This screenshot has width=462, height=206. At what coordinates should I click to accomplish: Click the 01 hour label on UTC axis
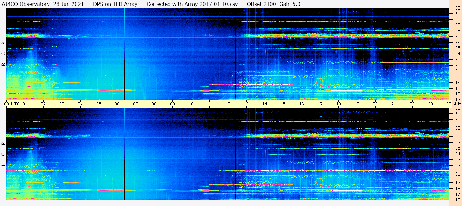25,104
